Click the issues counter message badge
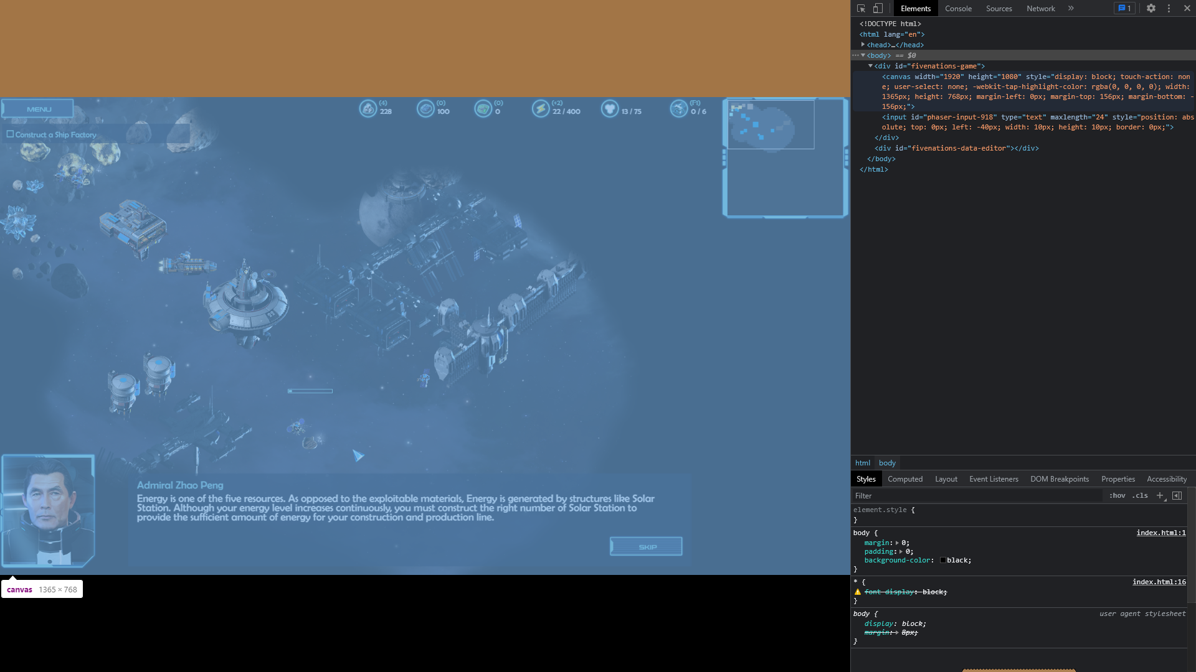The width and height of the screenshot is (1196, 672). (x=1124, y=9)
